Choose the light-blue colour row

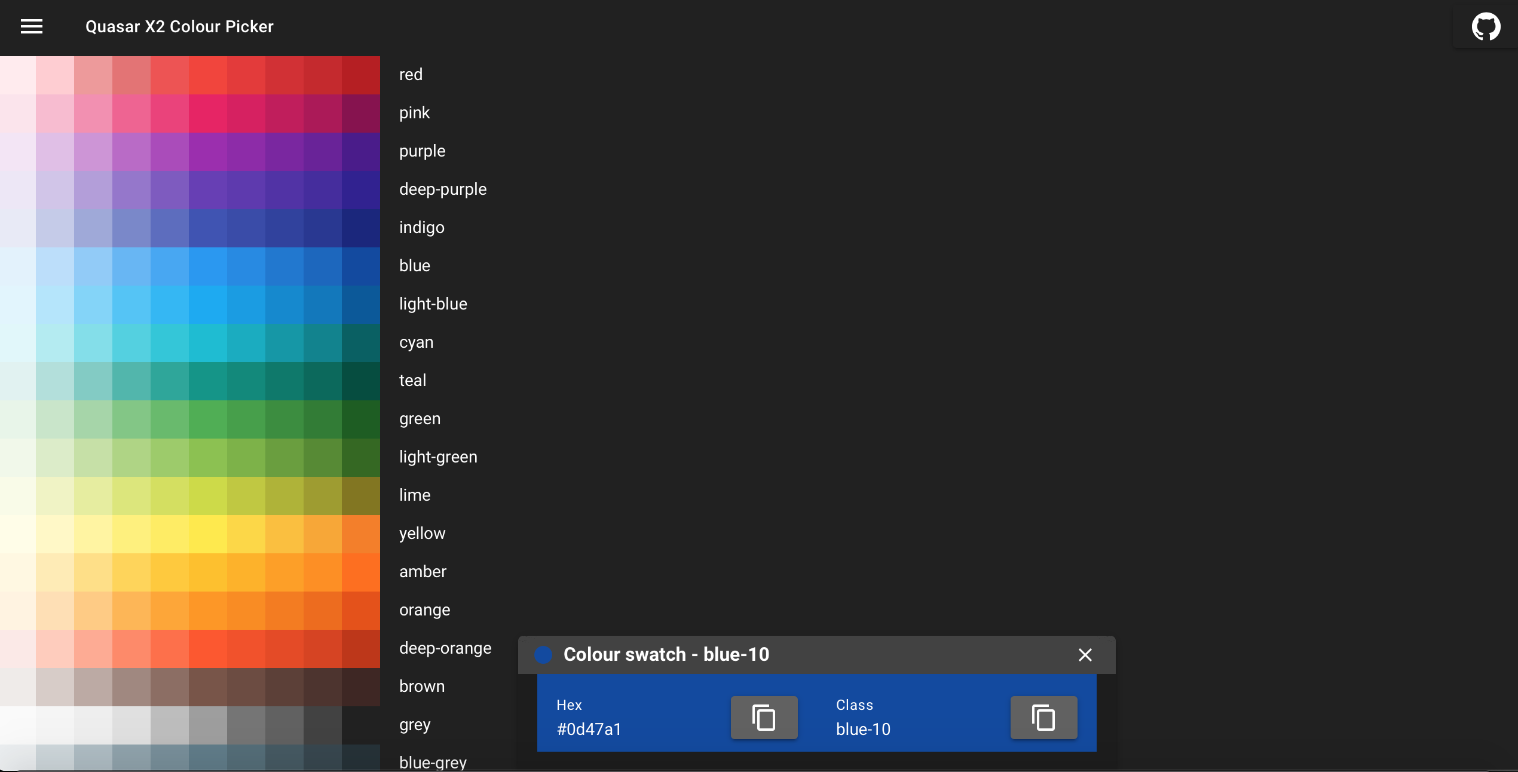[x=433, y=304]
